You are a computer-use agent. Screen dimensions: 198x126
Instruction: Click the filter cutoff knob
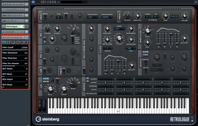[119, 38]
